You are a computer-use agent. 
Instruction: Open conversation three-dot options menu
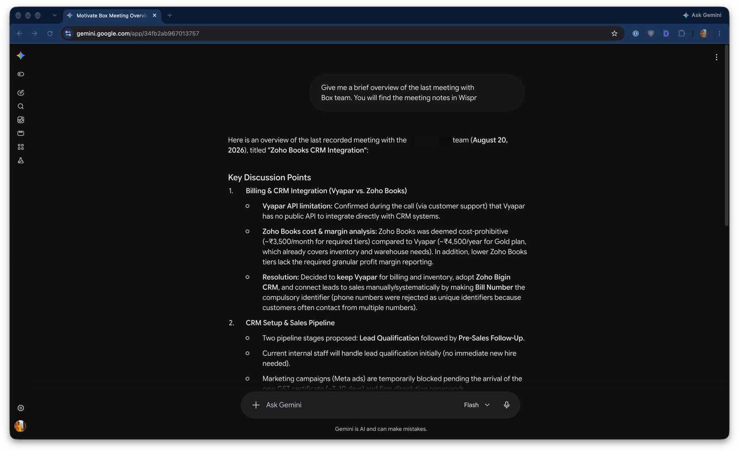pyautogui.click(x=716, y=57)
